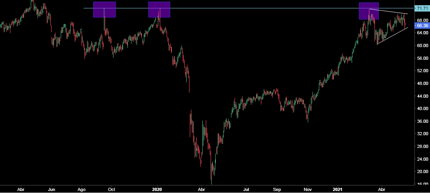Click the Jul label on time axis
Screen dimensions: 430x193
coord(247,189)
